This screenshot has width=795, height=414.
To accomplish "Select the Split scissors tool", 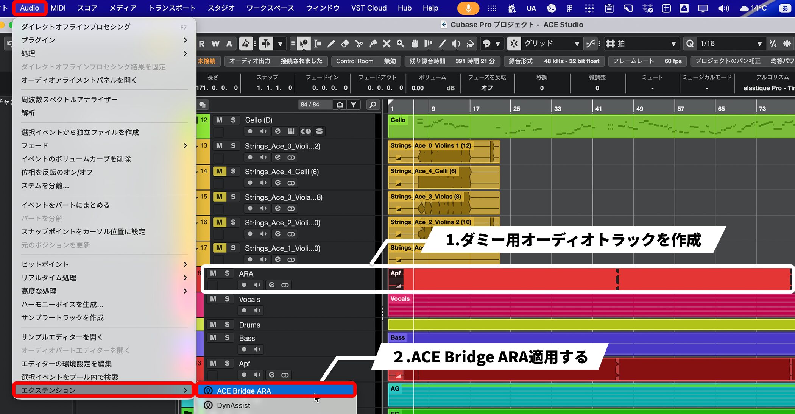I will pos(359,44).
